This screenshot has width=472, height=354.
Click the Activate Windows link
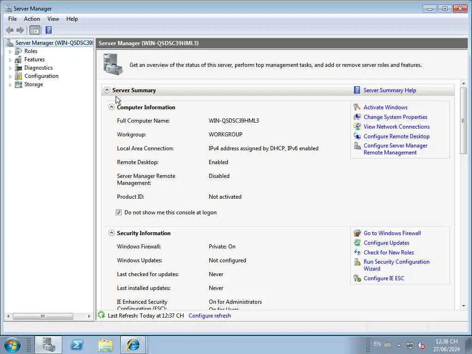(385, 107)
